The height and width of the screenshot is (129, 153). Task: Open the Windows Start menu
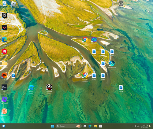point(53,126)
